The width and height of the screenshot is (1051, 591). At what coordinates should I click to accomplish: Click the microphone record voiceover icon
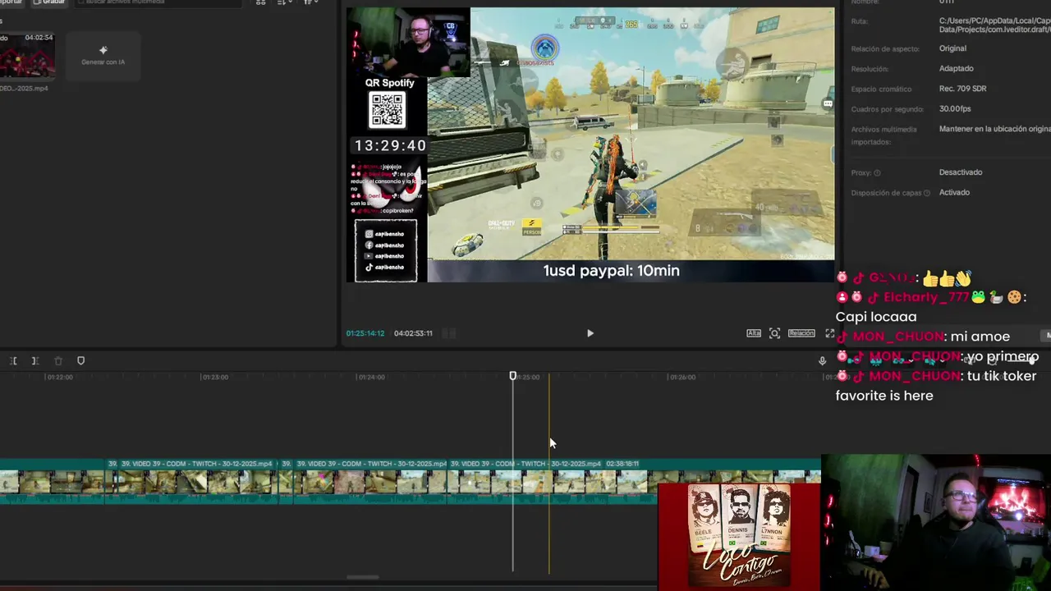point(822,360)
